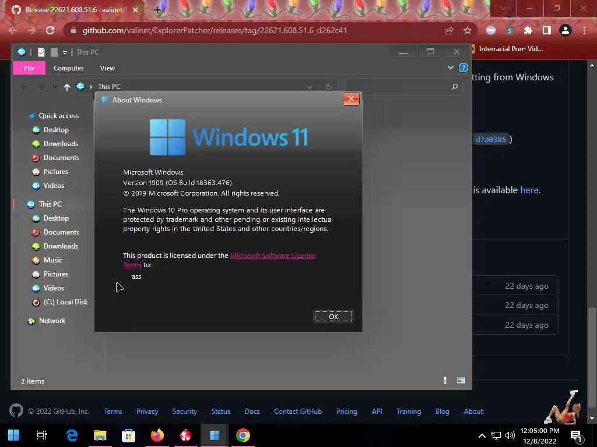Click the Chrome address bar URL

pos(215,30)
